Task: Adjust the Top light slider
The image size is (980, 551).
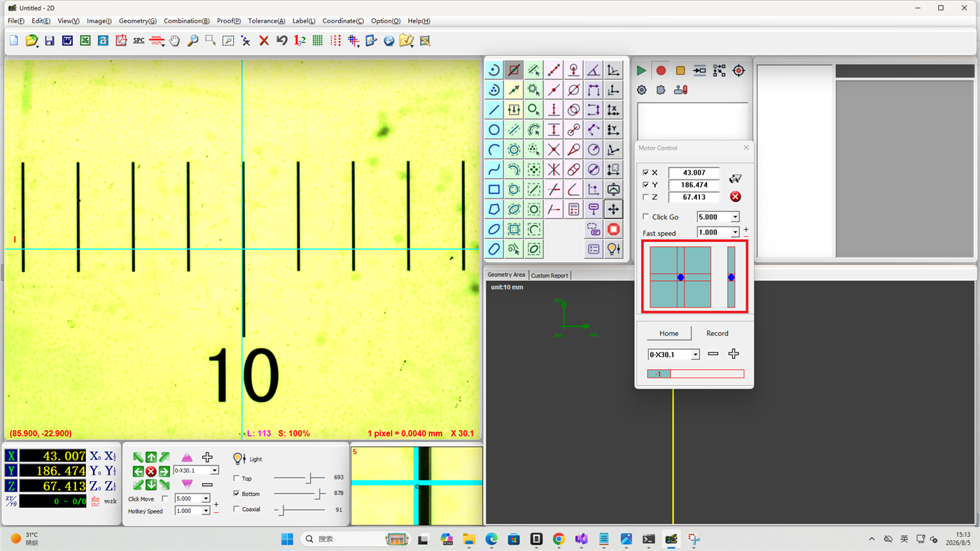Action: (x=309, y=478)
